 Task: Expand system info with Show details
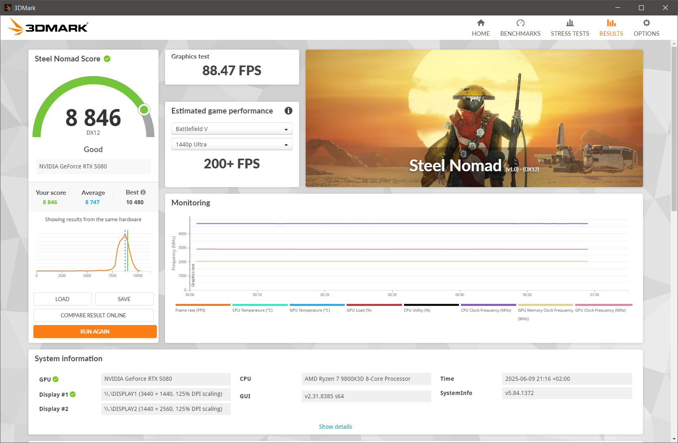pos(335,427)
